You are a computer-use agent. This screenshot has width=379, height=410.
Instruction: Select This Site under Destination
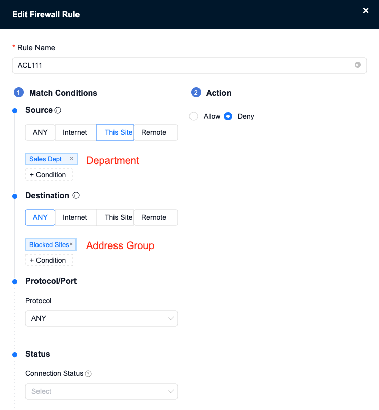(x=115, y=217)
